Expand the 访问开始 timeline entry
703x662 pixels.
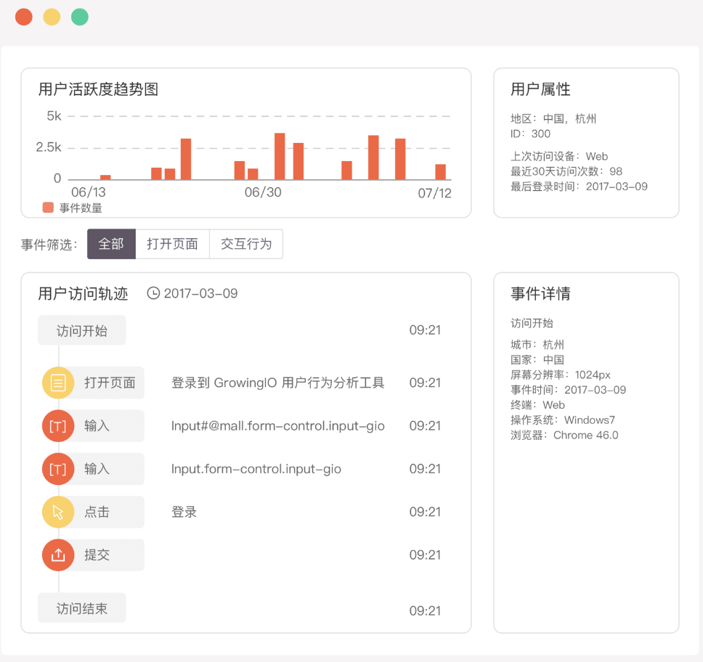click(x=81, y=330)
